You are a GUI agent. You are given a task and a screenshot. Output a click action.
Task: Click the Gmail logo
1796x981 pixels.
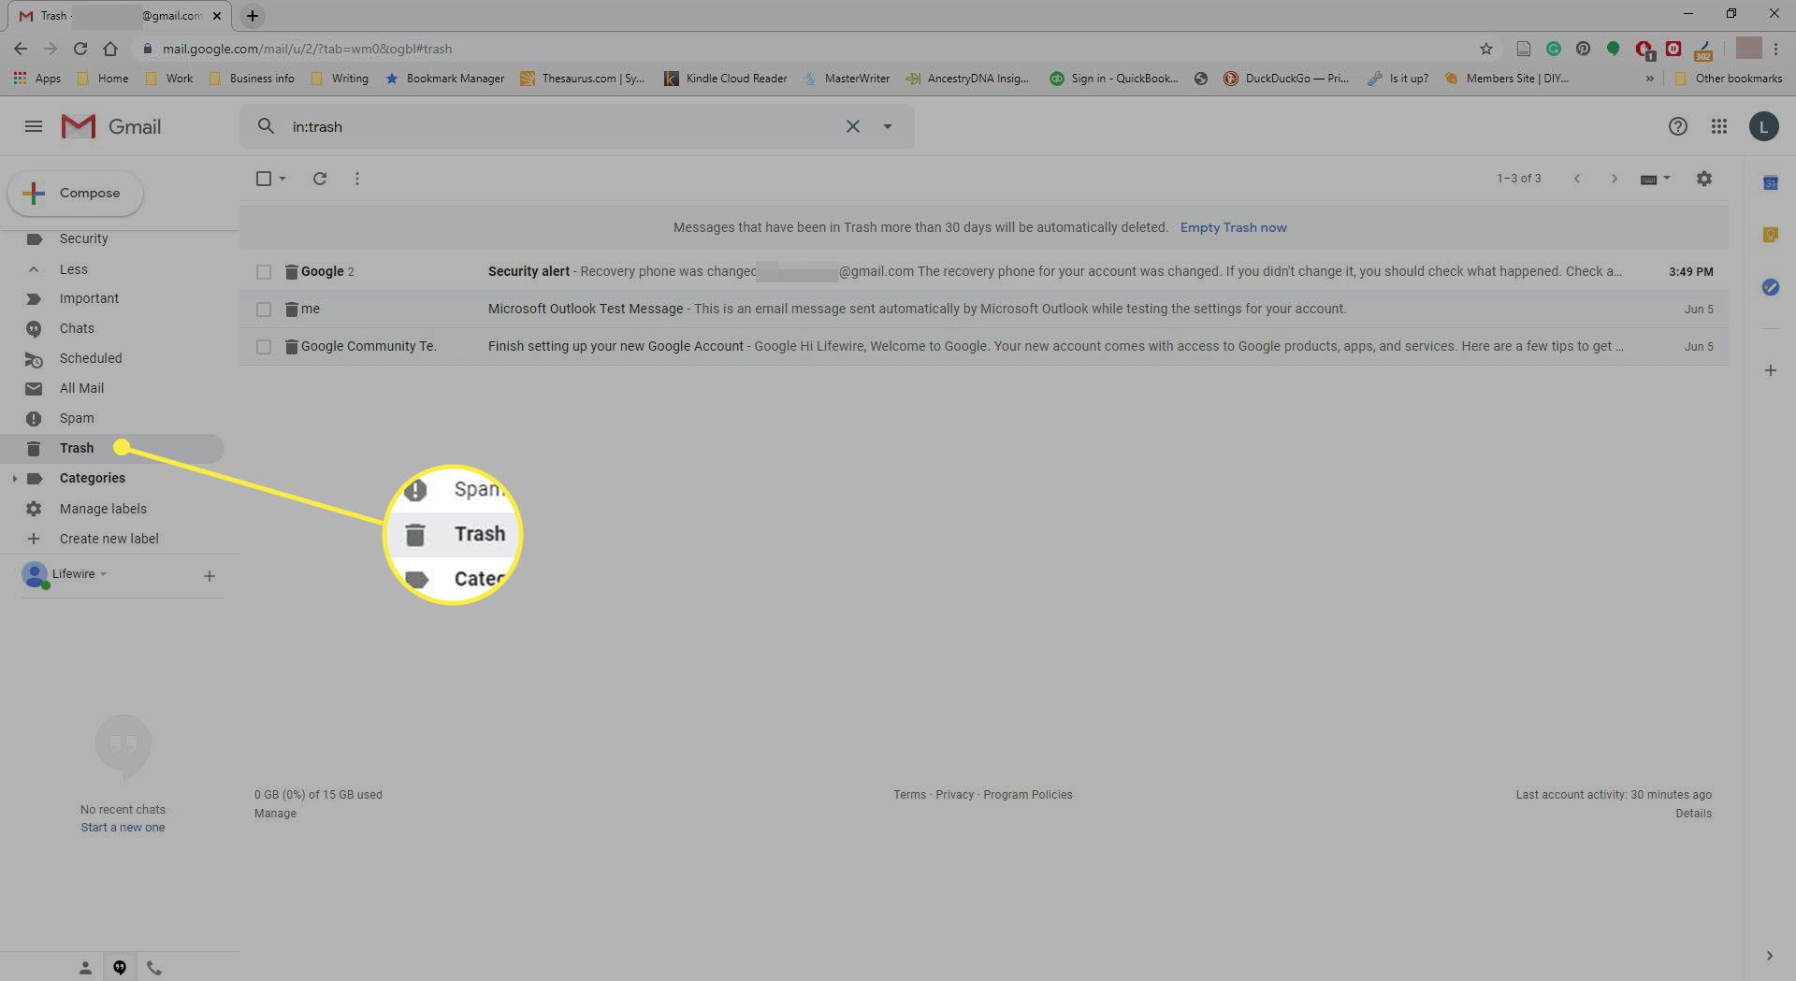coord(111,126)
